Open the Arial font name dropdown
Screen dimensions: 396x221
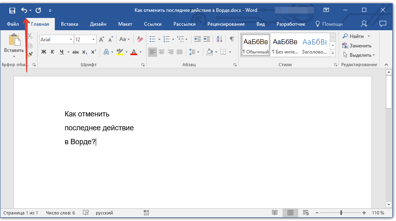click(71, 40)
